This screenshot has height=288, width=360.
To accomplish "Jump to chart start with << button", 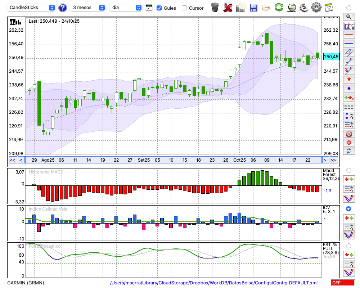I will [x=12, y=160].
